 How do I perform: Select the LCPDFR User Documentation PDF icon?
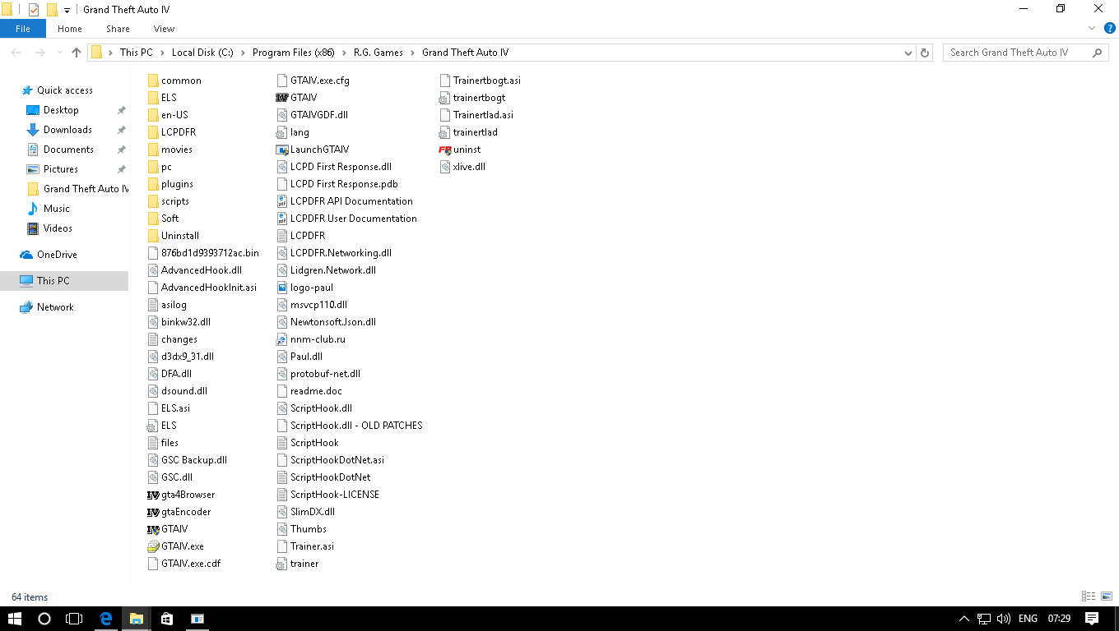(282, 219)
